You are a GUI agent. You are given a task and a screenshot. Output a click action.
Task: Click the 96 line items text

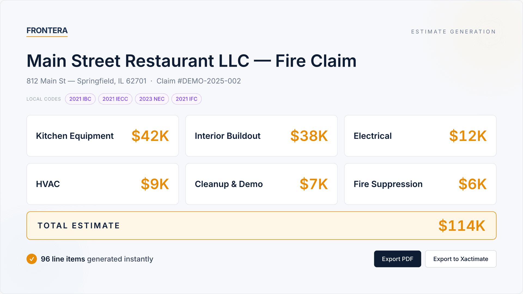(x=63, y=259)
